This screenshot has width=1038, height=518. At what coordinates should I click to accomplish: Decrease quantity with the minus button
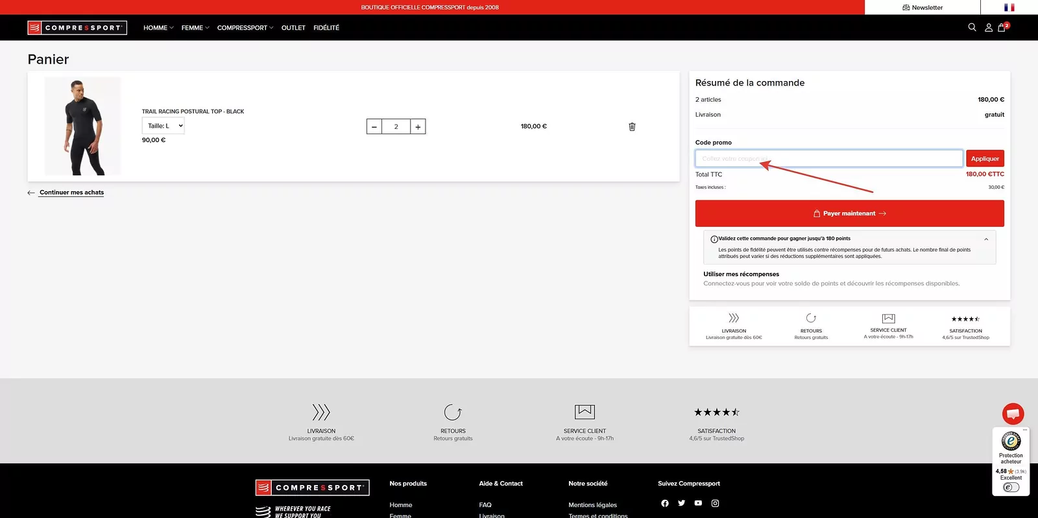374,126
